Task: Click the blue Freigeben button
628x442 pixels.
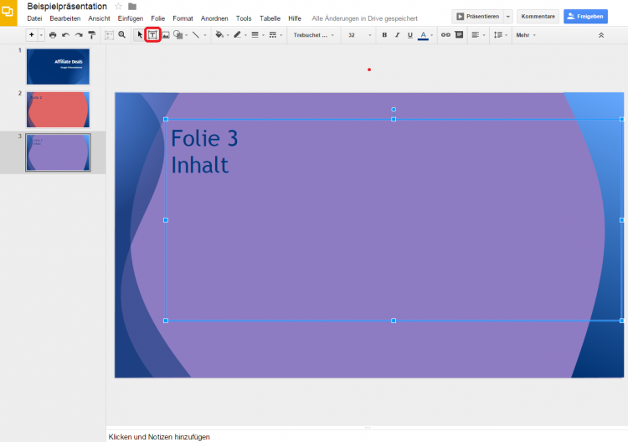Action: tap(585, 17)
